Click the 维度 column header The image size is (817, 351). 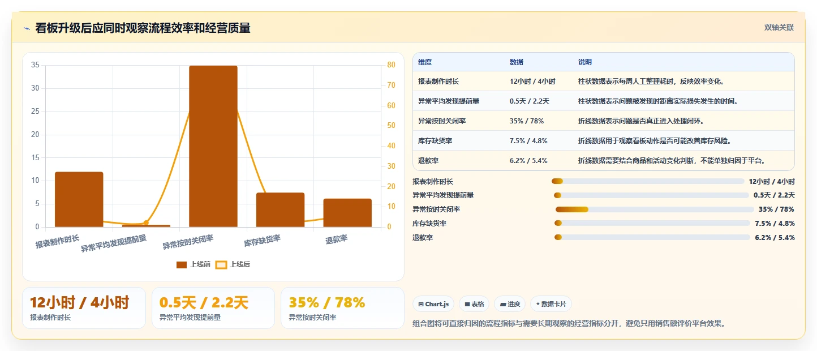[425, 62]
